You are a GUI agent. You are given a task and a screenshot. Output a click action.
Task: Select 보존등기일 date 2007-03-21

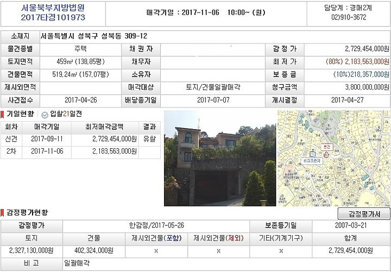pyautogui.click(x=351, y=226)
